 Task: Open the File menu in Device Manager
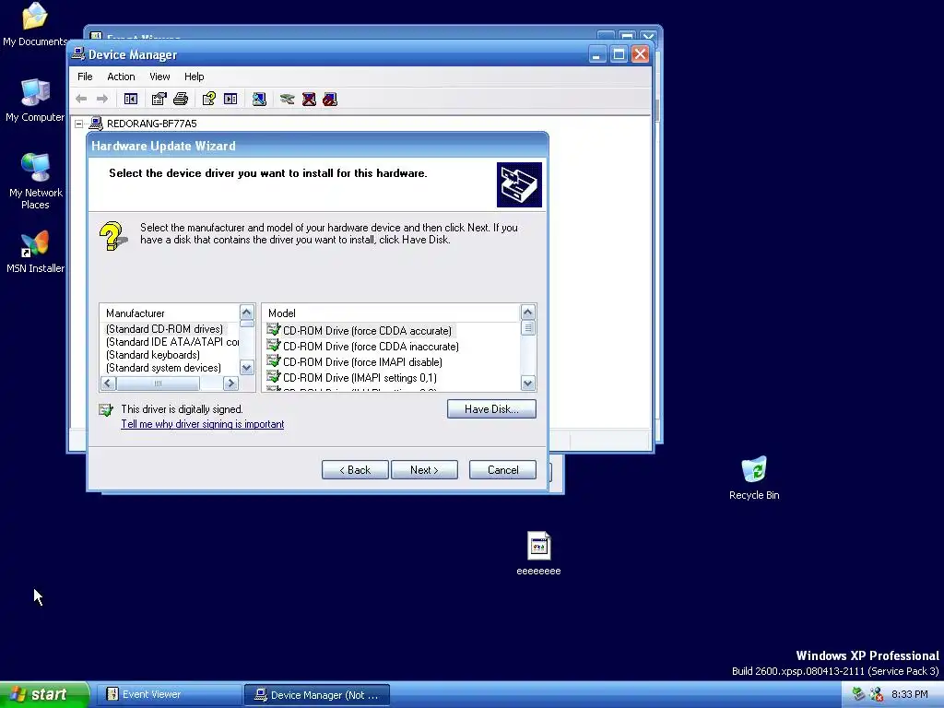coord(85,77)
